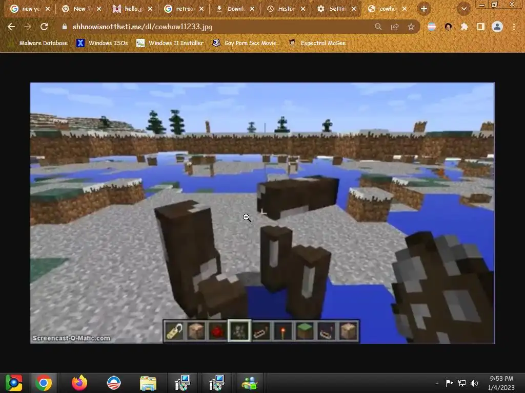Click the zoom magnifier in address bar

[378, 27]
